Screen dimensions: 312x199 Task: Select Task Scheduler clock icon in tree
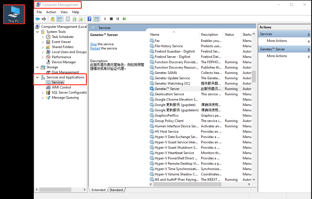coord(48,37)
